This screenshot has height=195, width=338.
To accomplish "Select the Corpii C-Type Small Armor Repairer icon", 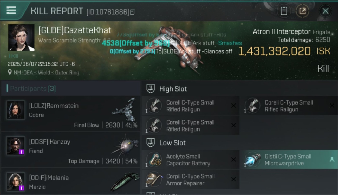I will click(x=154, y=179).
